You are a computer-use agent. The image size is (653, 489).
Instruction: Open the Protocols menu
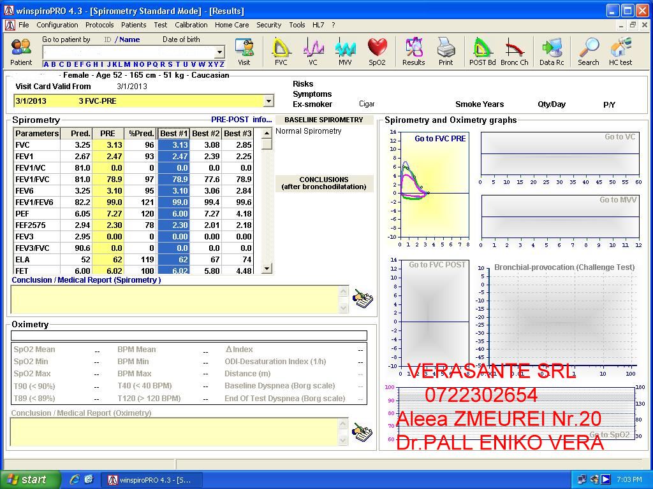pyautogui.click(x=99, y=25)
